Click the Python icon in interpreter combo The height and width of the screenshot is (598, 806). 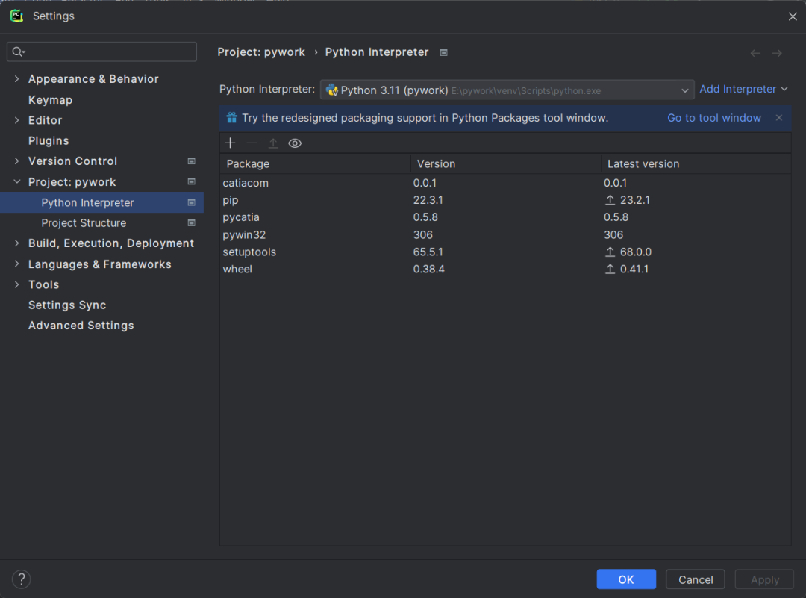point(332,90)
